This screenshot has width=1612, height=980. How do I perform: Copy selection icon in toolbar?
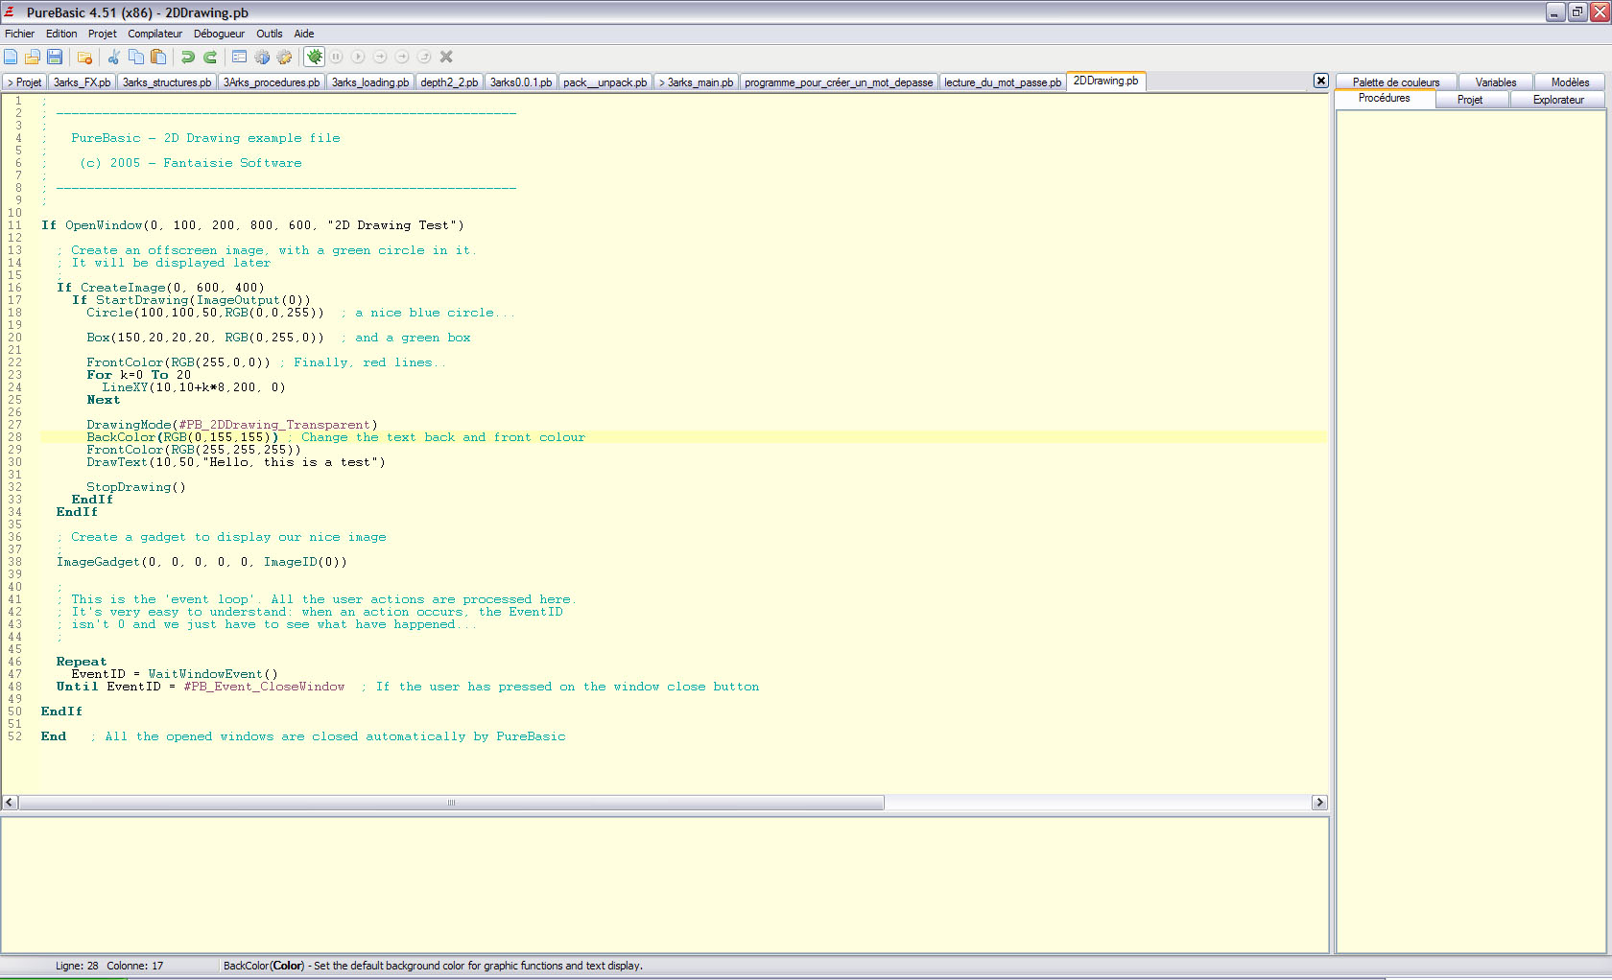[135, 58]
